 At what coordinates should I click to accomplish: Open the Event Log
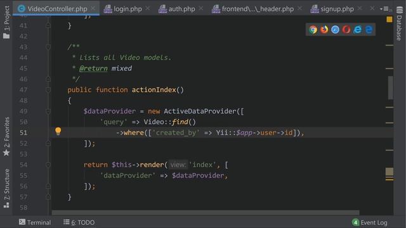370,222
